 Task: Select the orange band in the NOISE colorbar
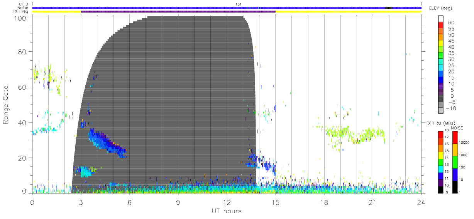454,149
